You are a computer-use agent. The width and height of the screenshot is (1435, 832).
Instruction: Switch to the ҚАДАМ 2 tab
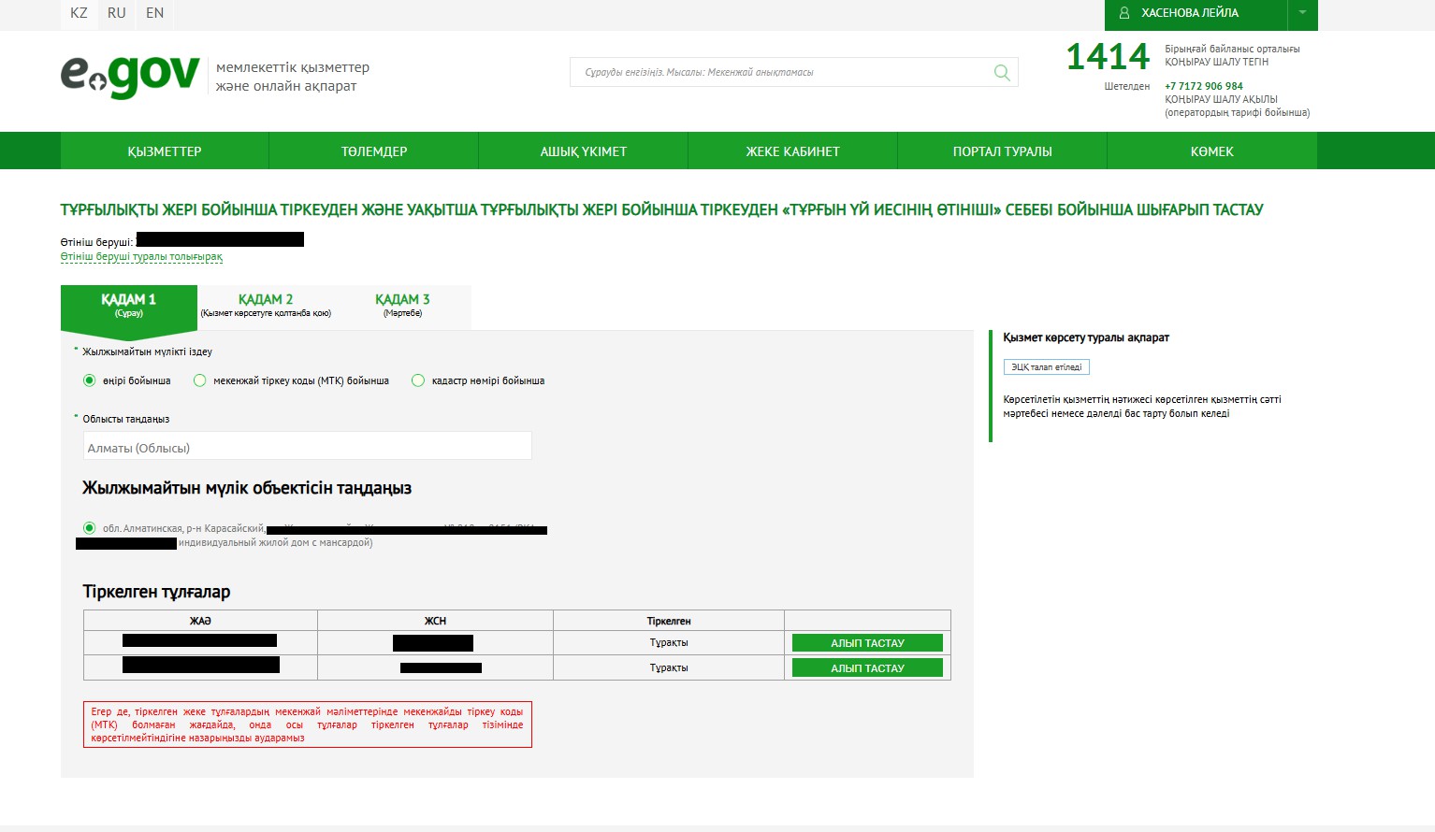[x=266, y=306]
